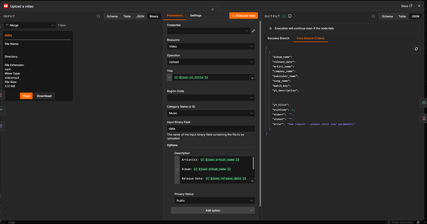The width and height of the screenshot is (427, 224).
Task: Click the parameters panel vertical scrollbar
Action: point(260,114)
